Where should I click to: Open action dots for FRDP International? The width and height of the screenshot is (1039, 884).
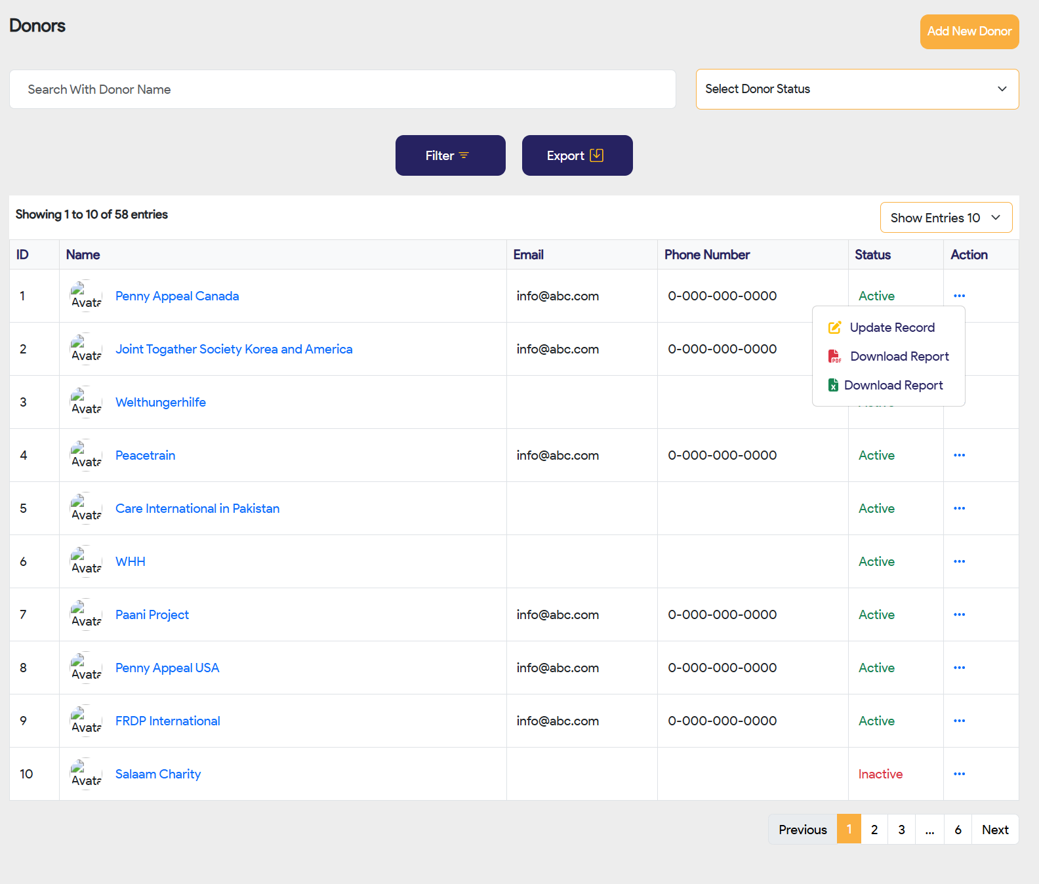[x=959, y=721]
